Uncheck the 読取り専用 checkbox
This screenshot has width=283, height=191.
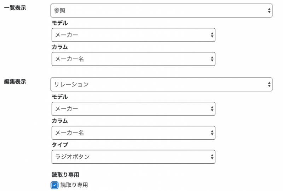point(54,185)
